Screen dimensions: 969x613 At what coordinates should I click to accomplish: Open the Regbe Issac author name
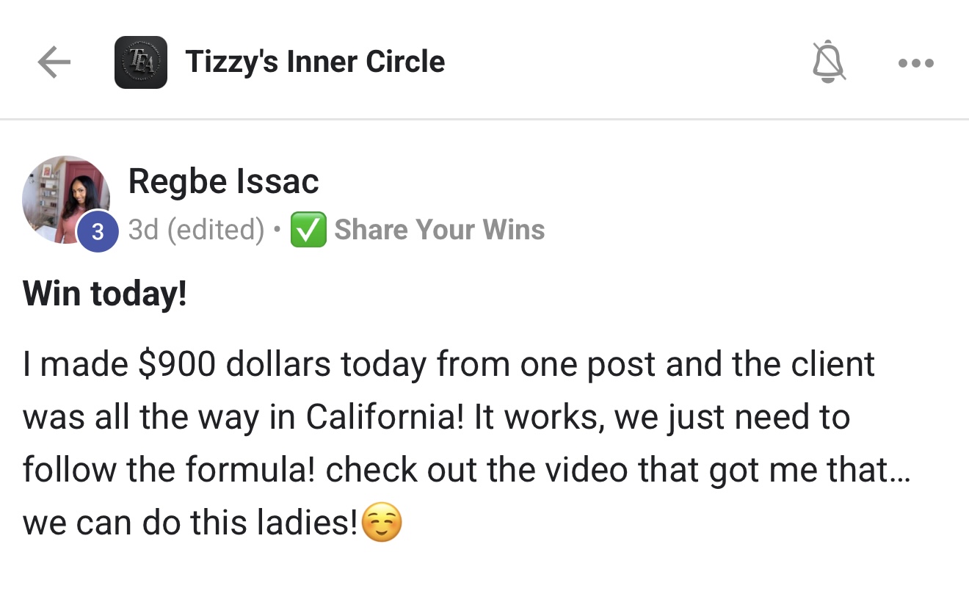point(223,181)
